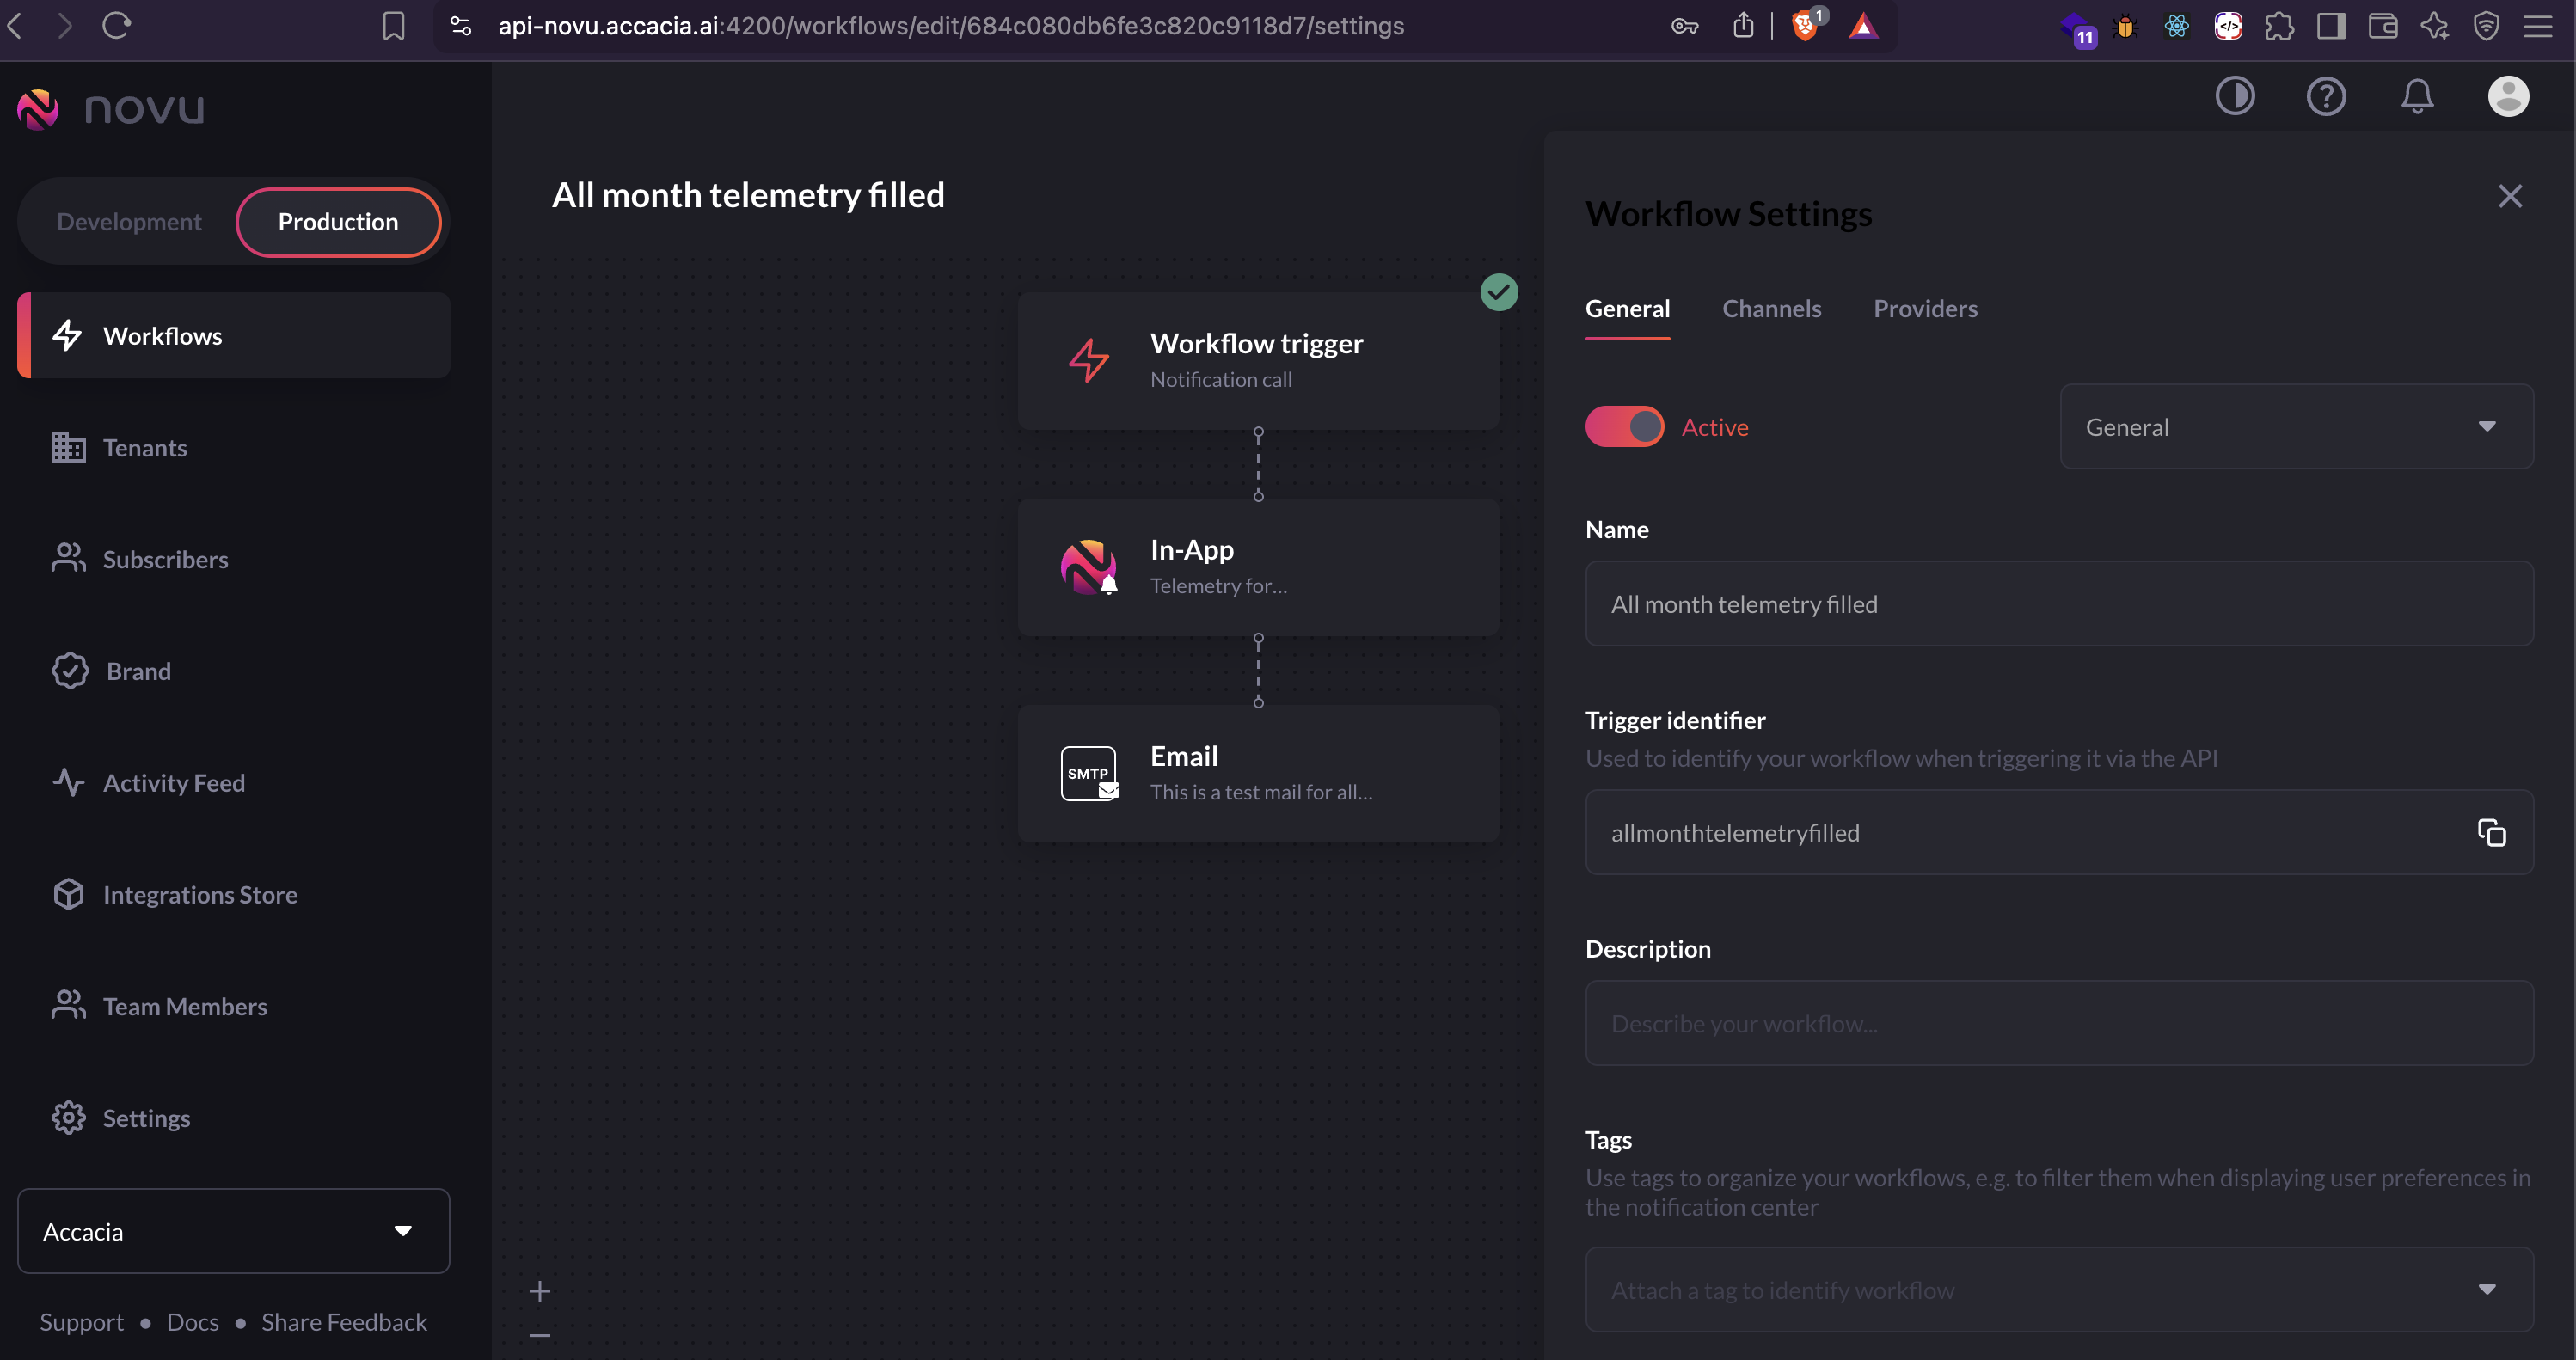Select the In-App step node
Viewport: 2576px width, 1360px height.
(1257, 567)
